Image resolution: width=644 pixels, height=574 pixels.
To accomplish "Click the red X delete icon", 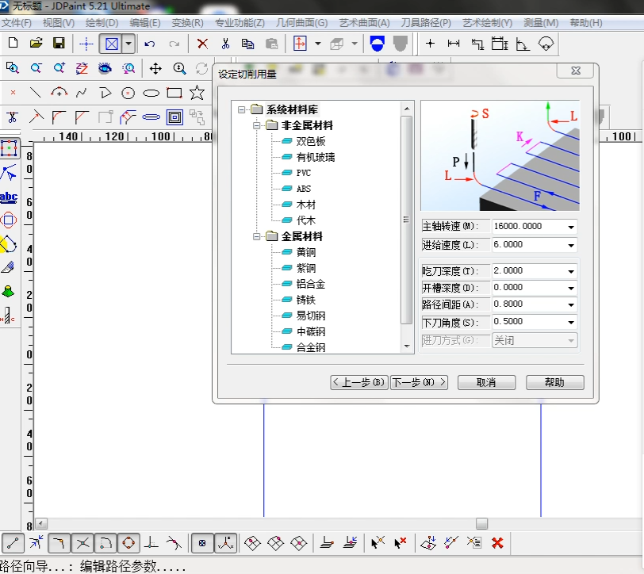I will (x=202, y=43).
